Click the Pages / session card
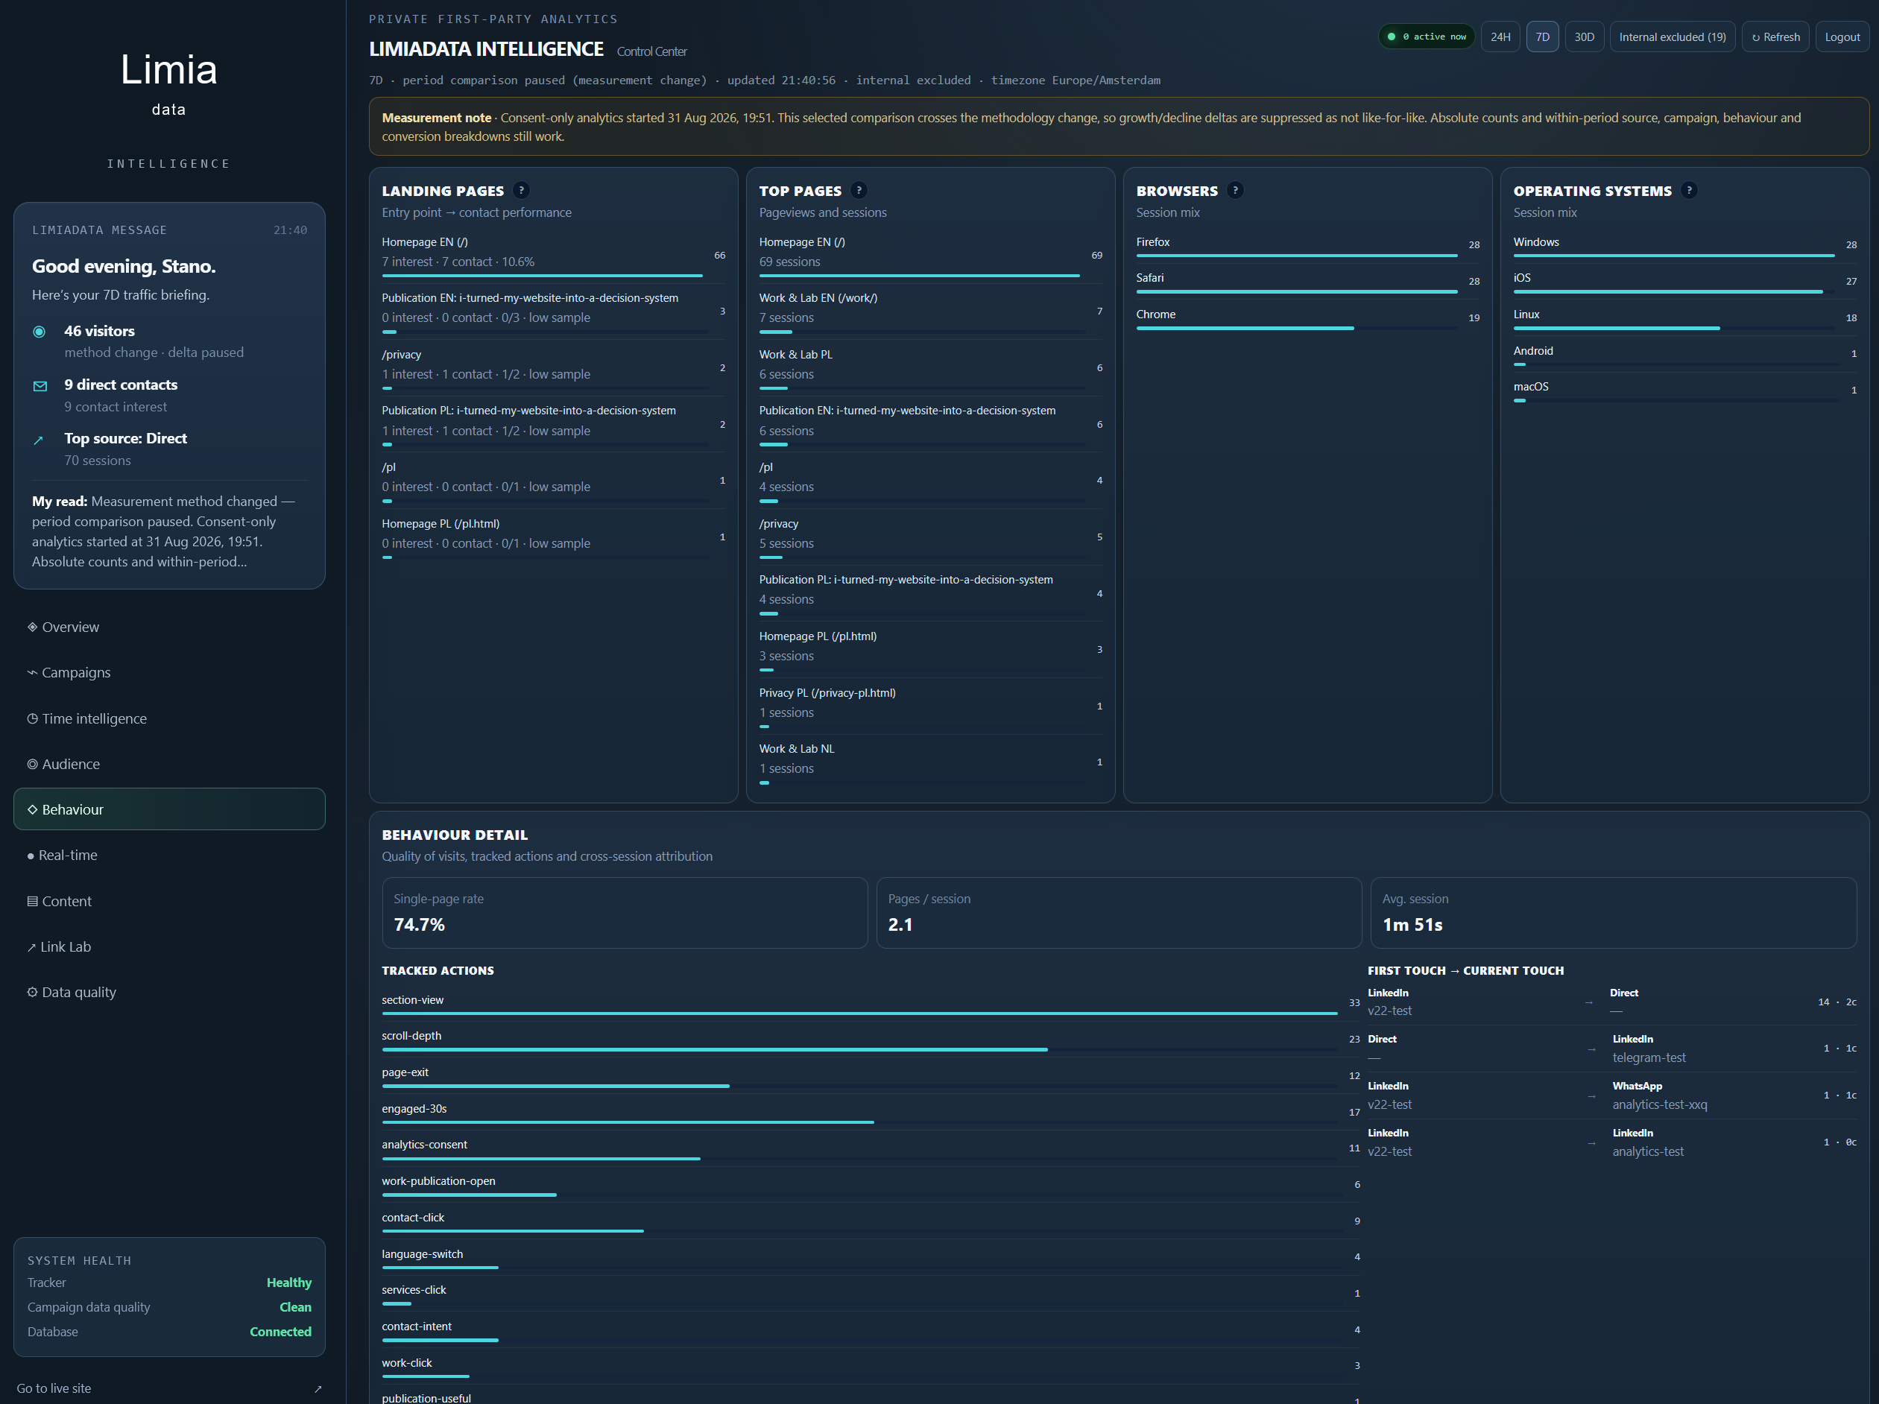Viewport: 1879px width, 1404px height. pos(1119,912)
